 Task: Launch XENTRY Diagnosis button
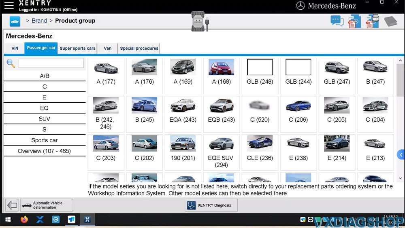(211, 205)
